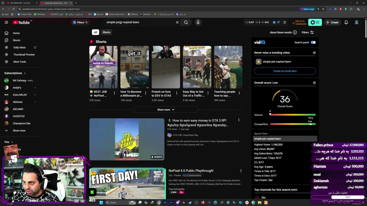Viewport: 367px width, 206px height.
Task: Expand the You section chevron
Action: (12, 142)
